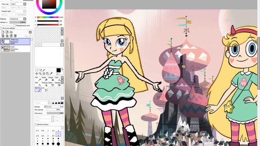This screenshot has width=260, height=146.
Task: Choose the Edit control-point tool
Action: pyautogui.click(x=38, y=84)
